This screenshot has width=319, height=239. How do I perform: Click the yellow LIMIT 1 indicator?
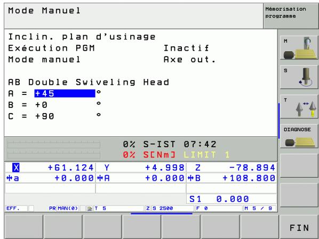tap(206, 155)
